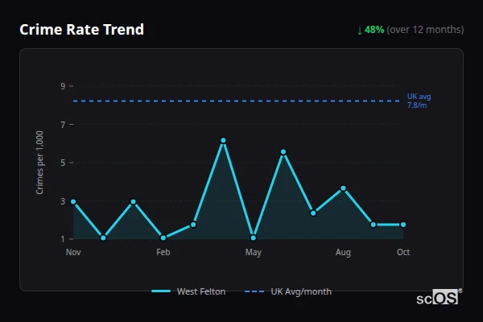The width and height of the screenshot is (483, 322).
Task: Click the '(over 12 months)' text
Action: point(425,30)
